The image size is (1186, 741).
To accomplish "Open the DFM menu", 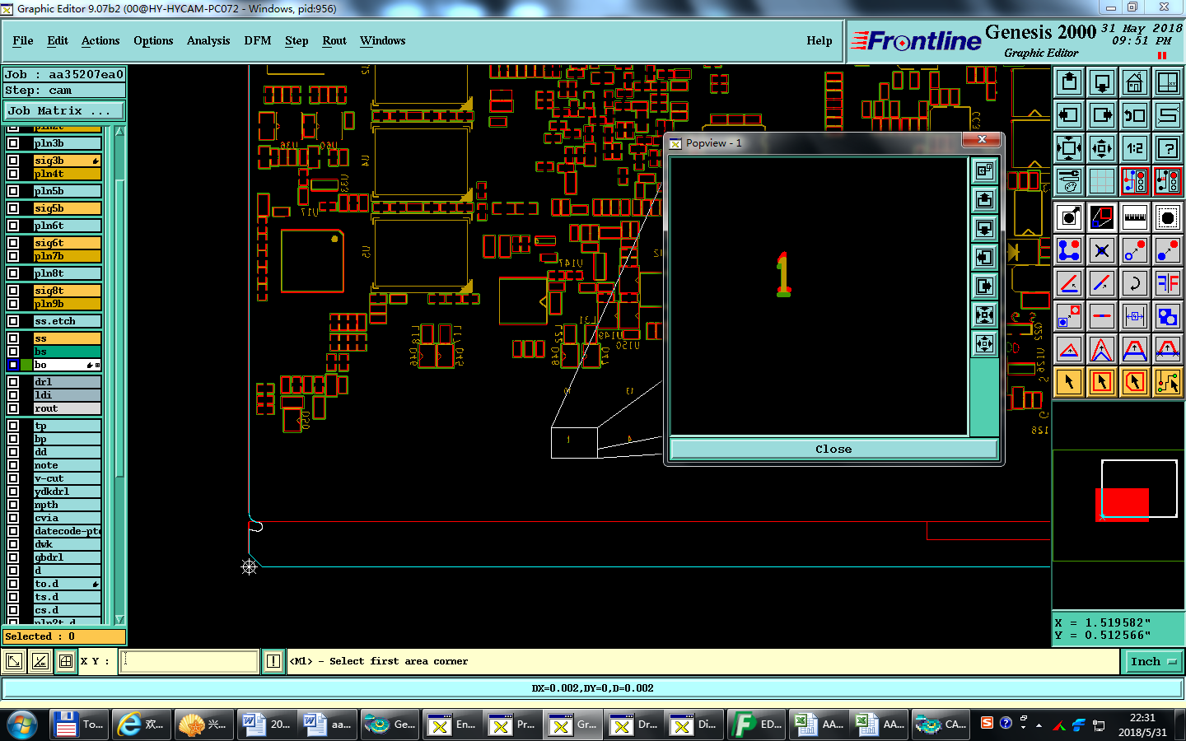I will tap(258, 40).
